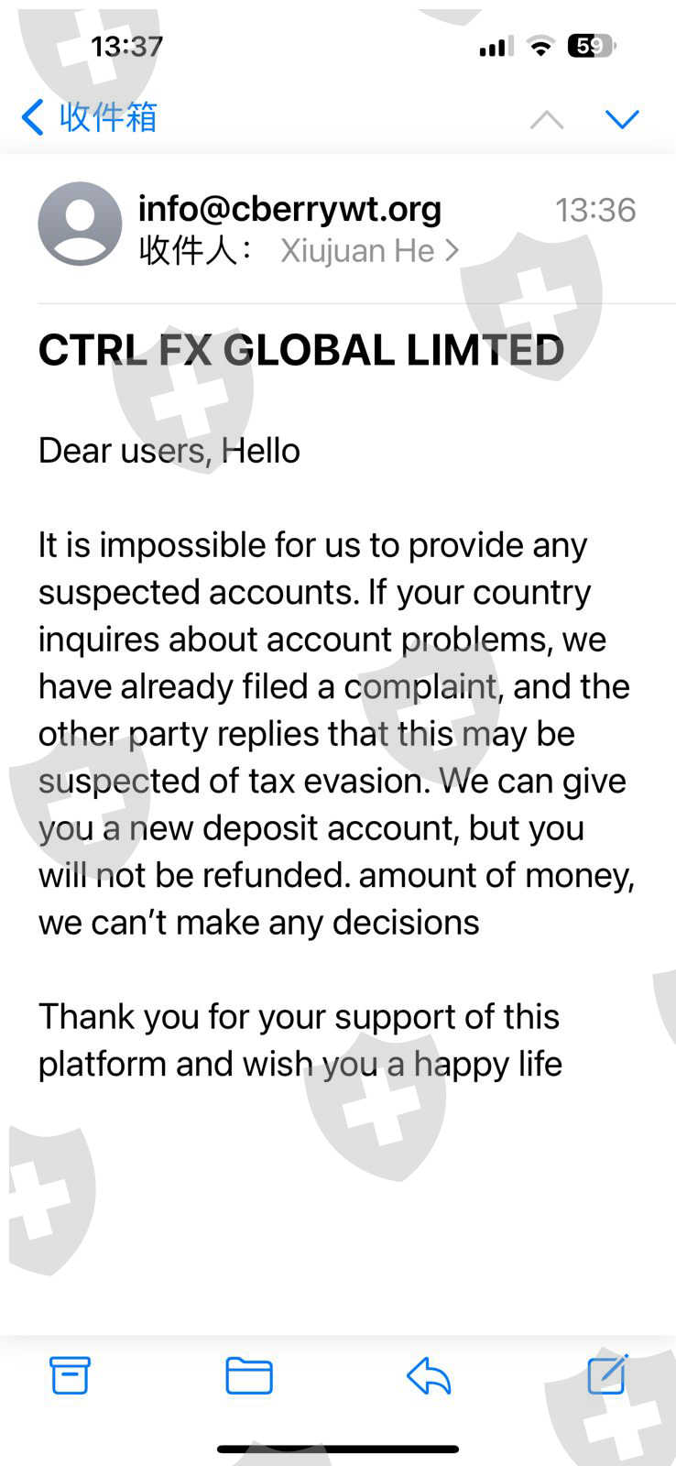Viewport: 676px width, 1466px height.
Task: Tap the reply arrow icon
Action: pos(428,1375)
